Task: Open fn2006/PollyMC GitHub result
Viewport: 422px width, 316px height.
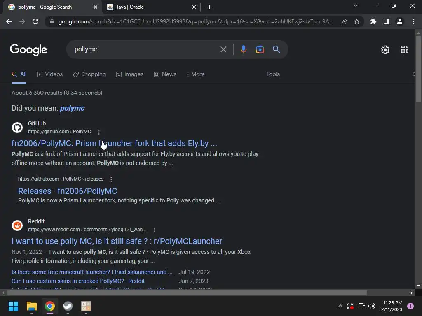Action: click(x=114, y=143)
